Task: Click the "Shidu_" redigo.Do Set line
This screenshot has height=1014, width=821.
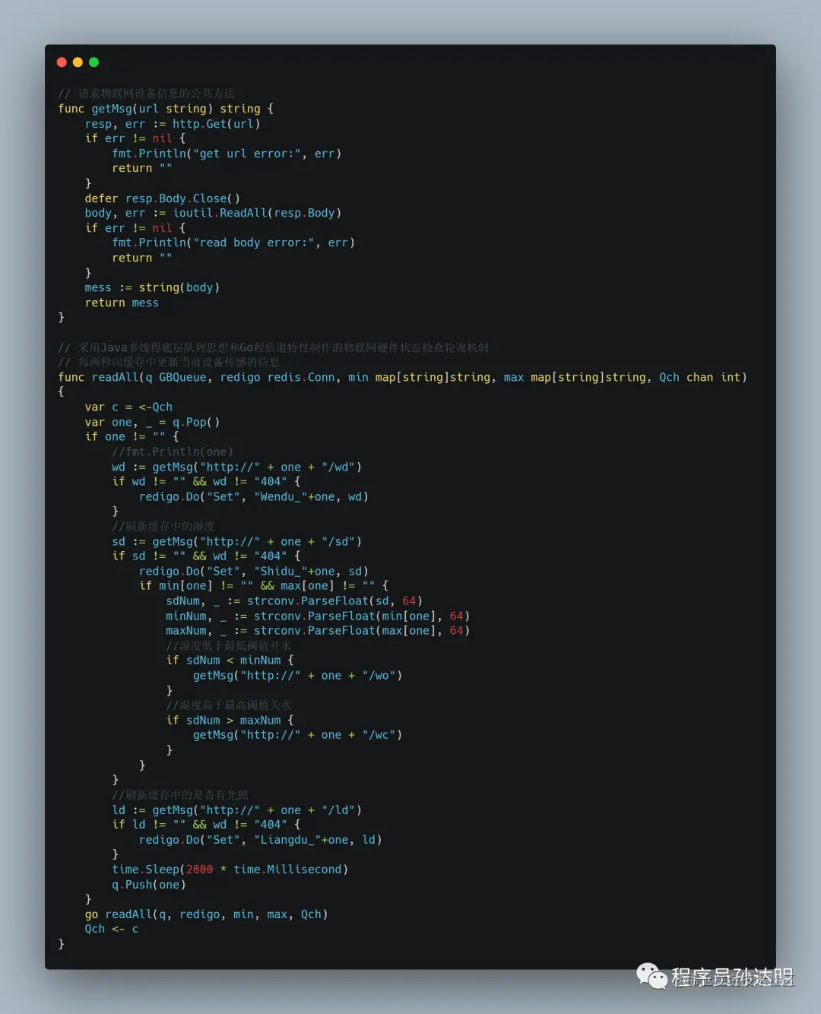Action: click(253, 571)
